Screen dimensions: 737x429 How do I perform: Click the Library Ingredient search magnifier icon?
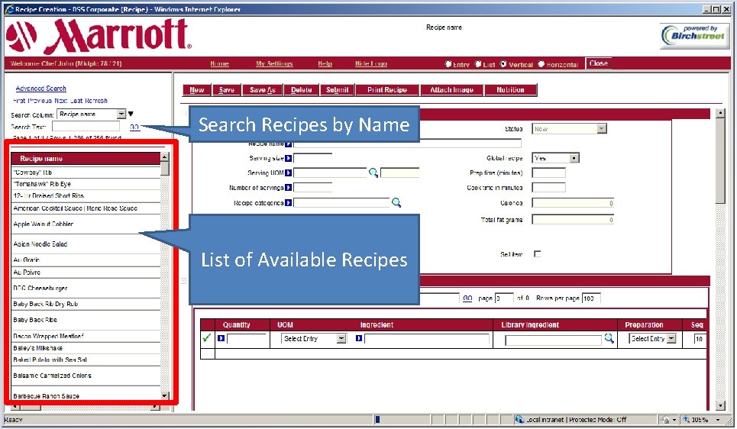[609, 338]
